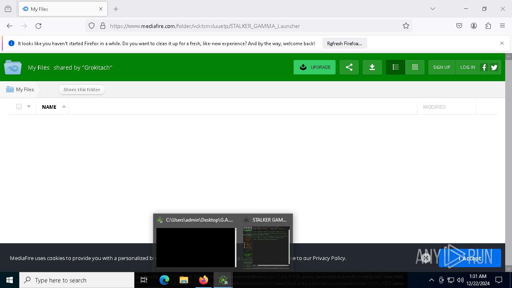The width and height of the screenshot is (512, 288).
Task: Launch Microsoft Edge from taskbar
Action: click(164, 280)
